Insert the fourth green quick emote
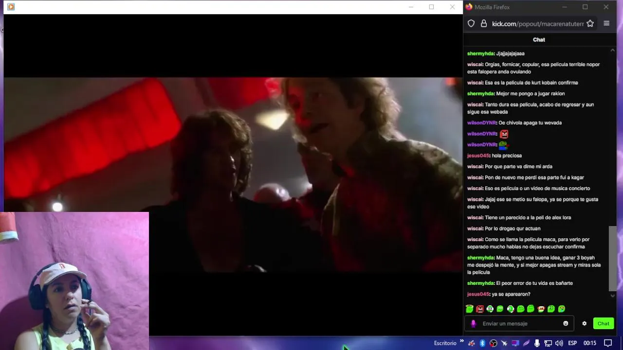 click(x=500, y=309)
